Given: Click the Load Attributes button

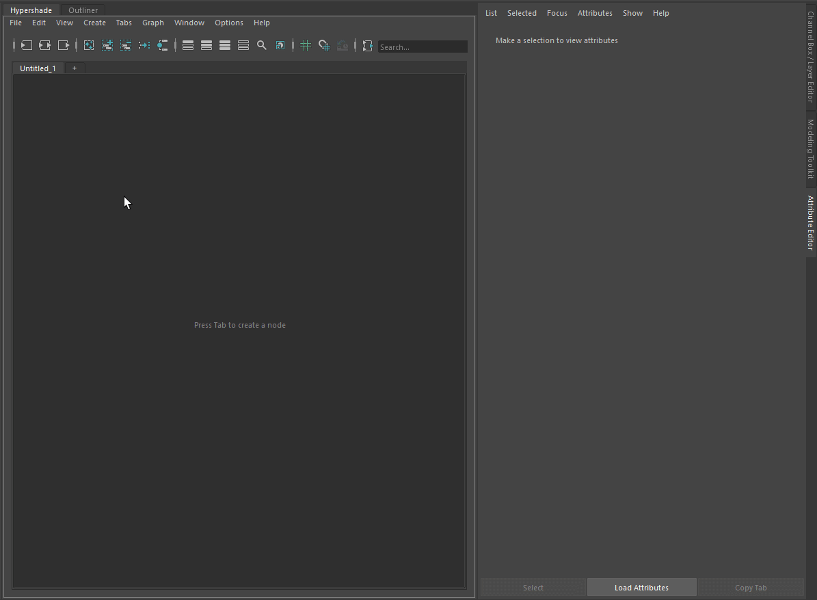Looking at the screenshot, I should point(641,588).
